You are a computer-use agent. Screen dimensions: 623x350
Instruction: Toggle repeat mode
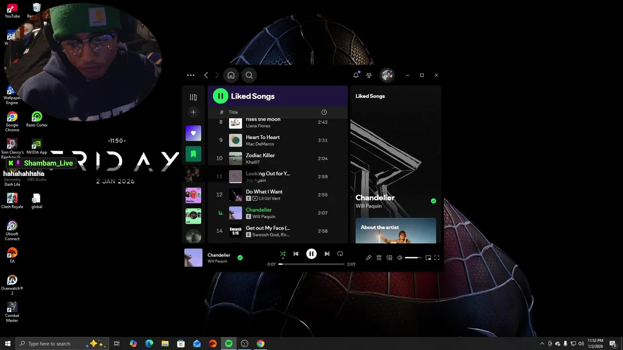[x=340, y=254]
